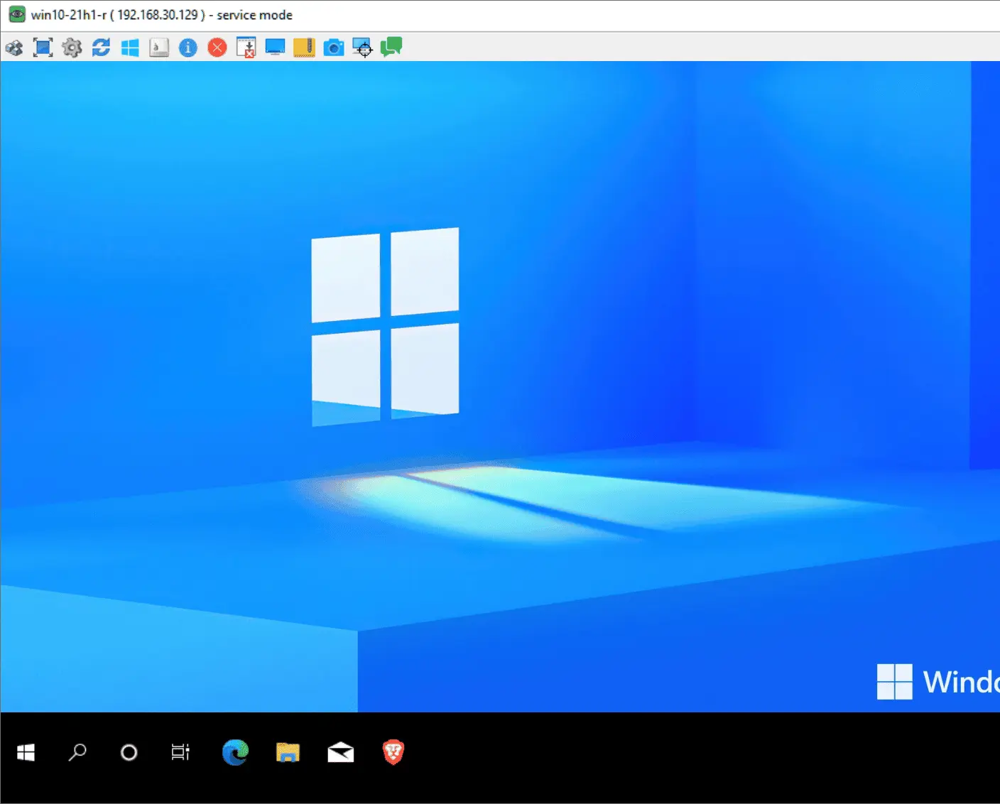This screenshot has width=1000, height=804.
Task: Launch Brave browser from the taskbar
Action: (x=393, y=752)
